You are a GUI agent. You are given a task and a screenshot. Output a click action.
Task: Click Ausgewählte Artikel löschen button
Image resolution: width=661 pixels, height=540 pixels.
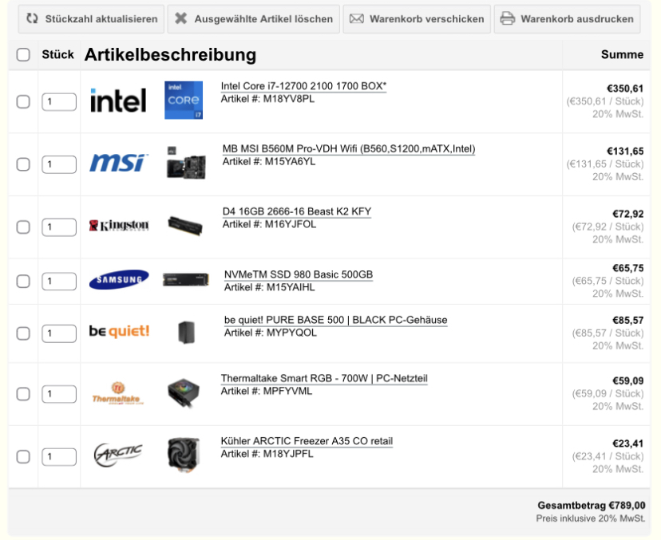click(x=254, y=19)
